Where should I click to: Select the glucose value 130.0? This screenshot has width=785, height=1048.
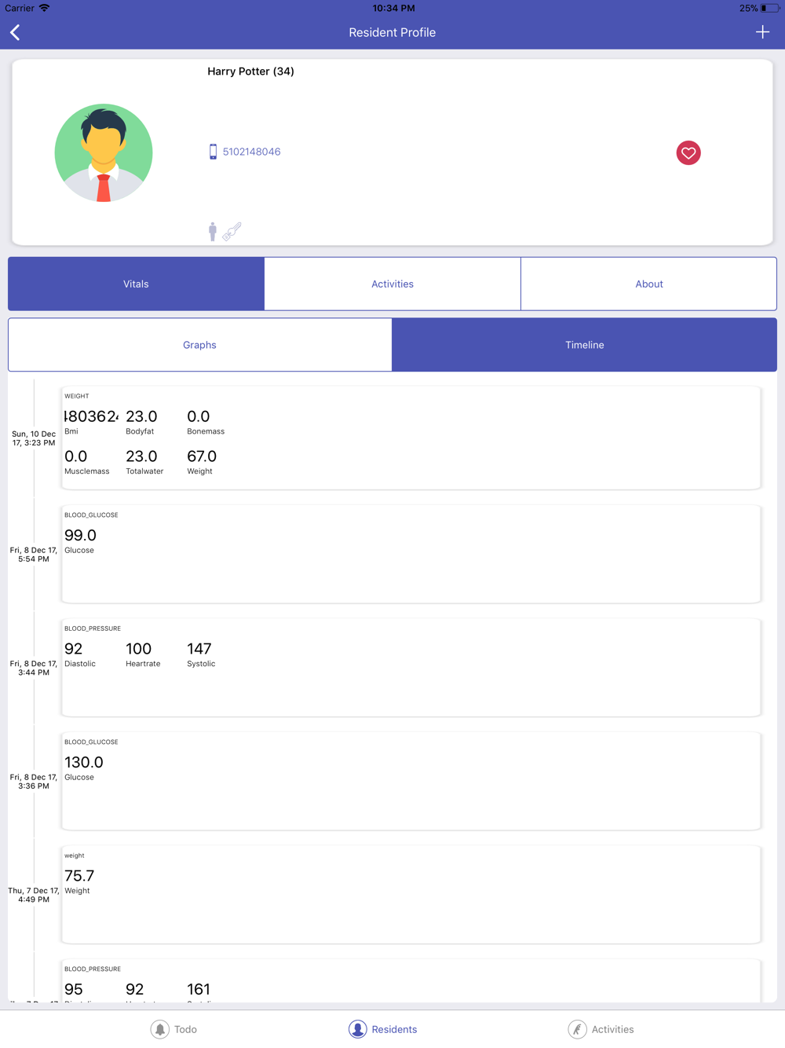tap(84, 762)
